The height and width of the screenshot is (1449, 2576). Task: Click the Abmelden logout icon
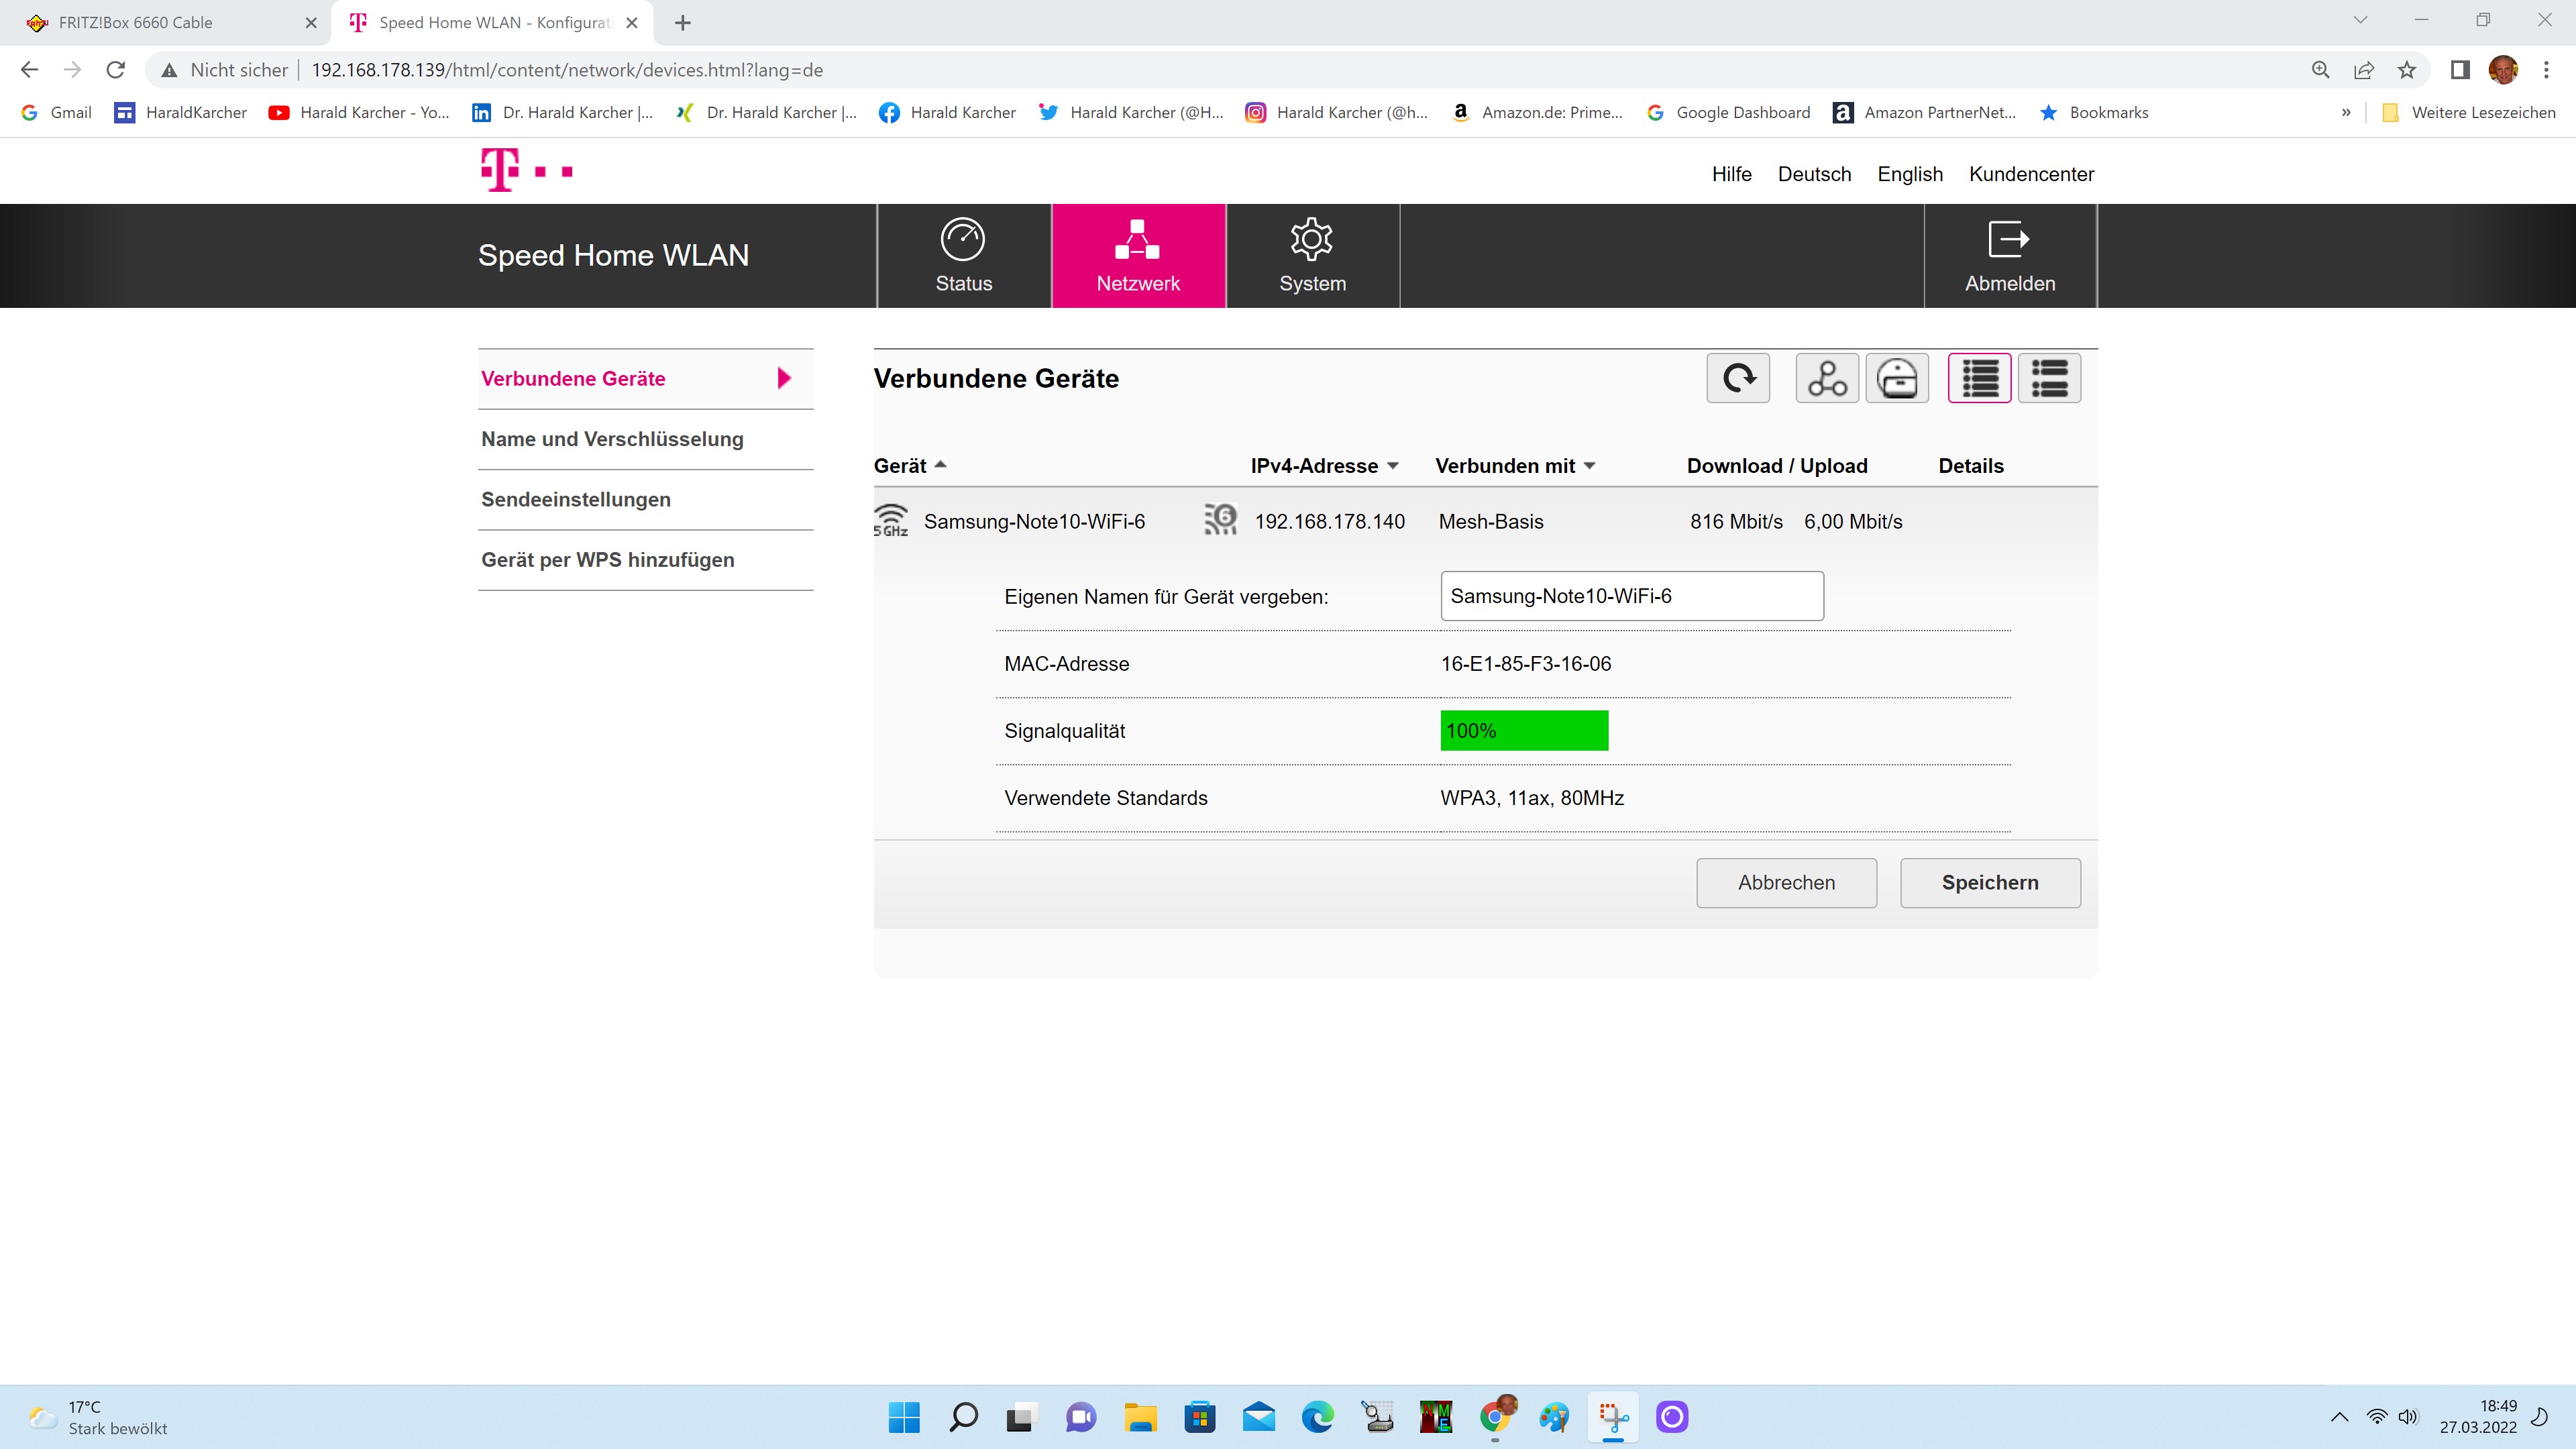click(x=2009, y=256)
